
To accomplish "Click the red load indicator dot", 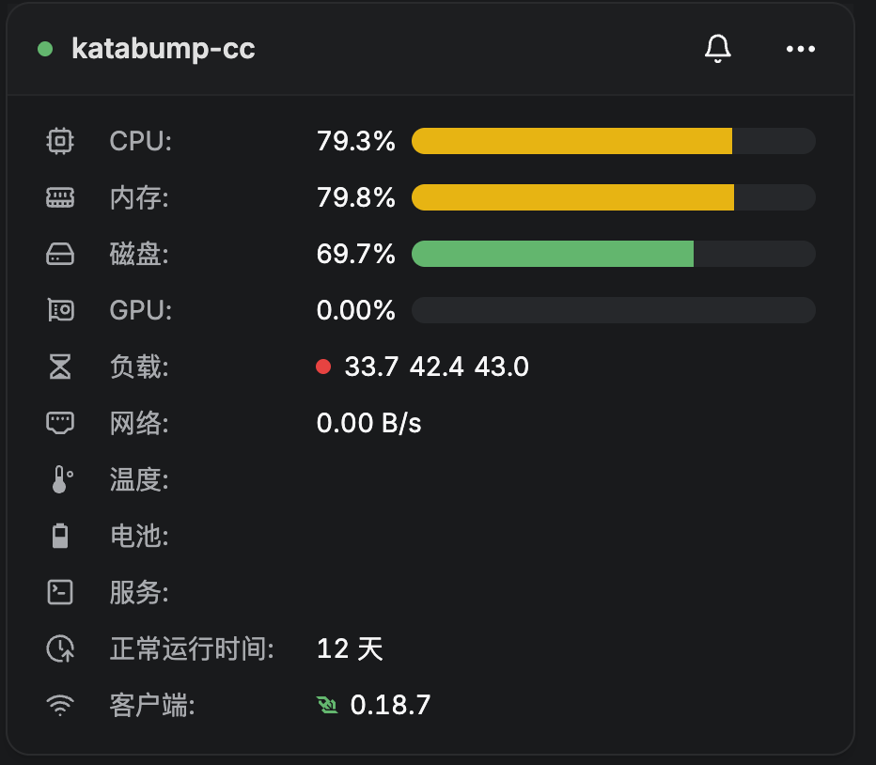I will [x=323, y=367].
